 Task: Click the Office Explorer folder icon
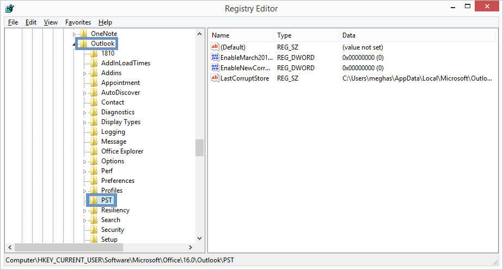point(94,151)
